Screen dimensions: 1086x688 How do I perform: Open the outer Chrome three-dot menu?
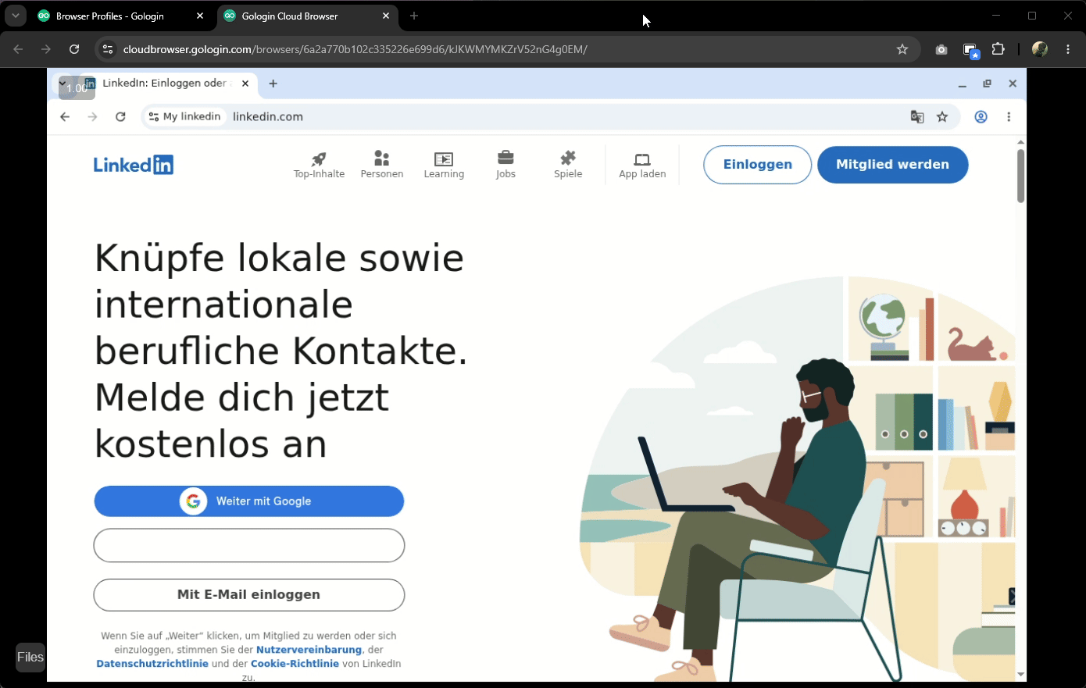pyautogui.click(x=1068, y=49)
